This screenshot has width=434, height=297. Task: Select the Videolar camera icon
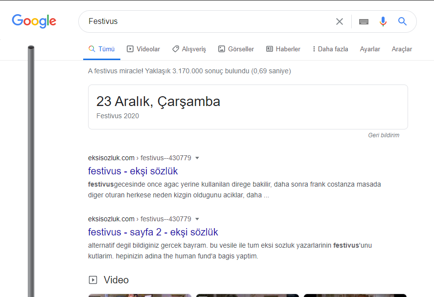130,49
